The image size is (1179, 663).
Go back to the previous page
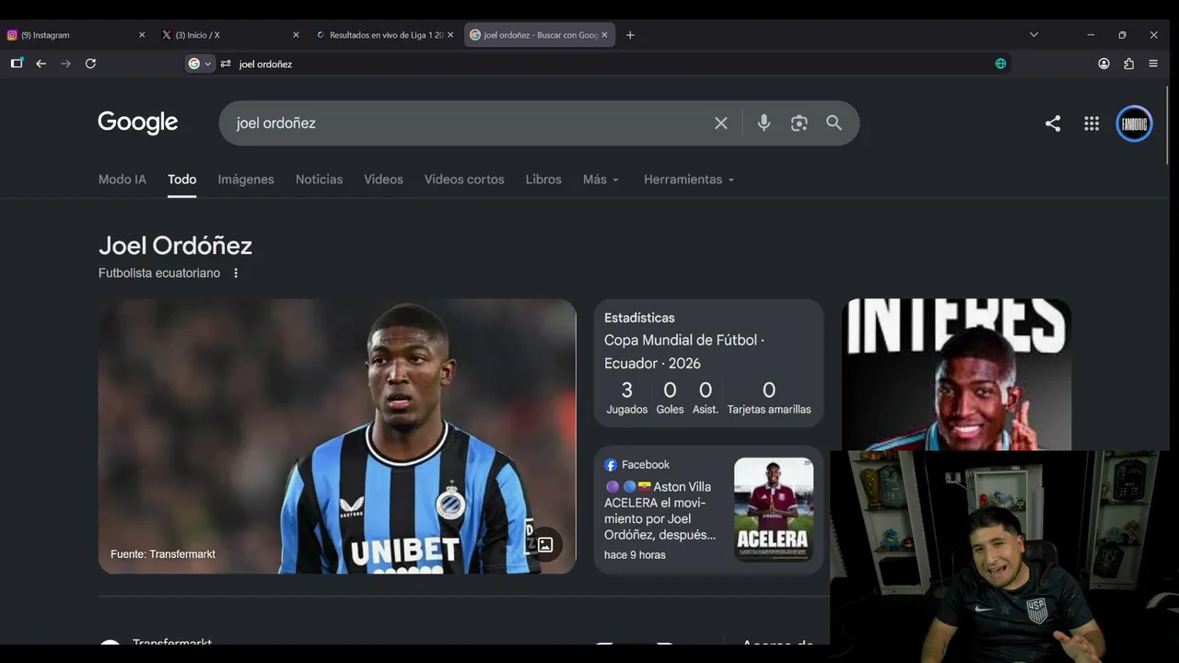pos(41,64)
